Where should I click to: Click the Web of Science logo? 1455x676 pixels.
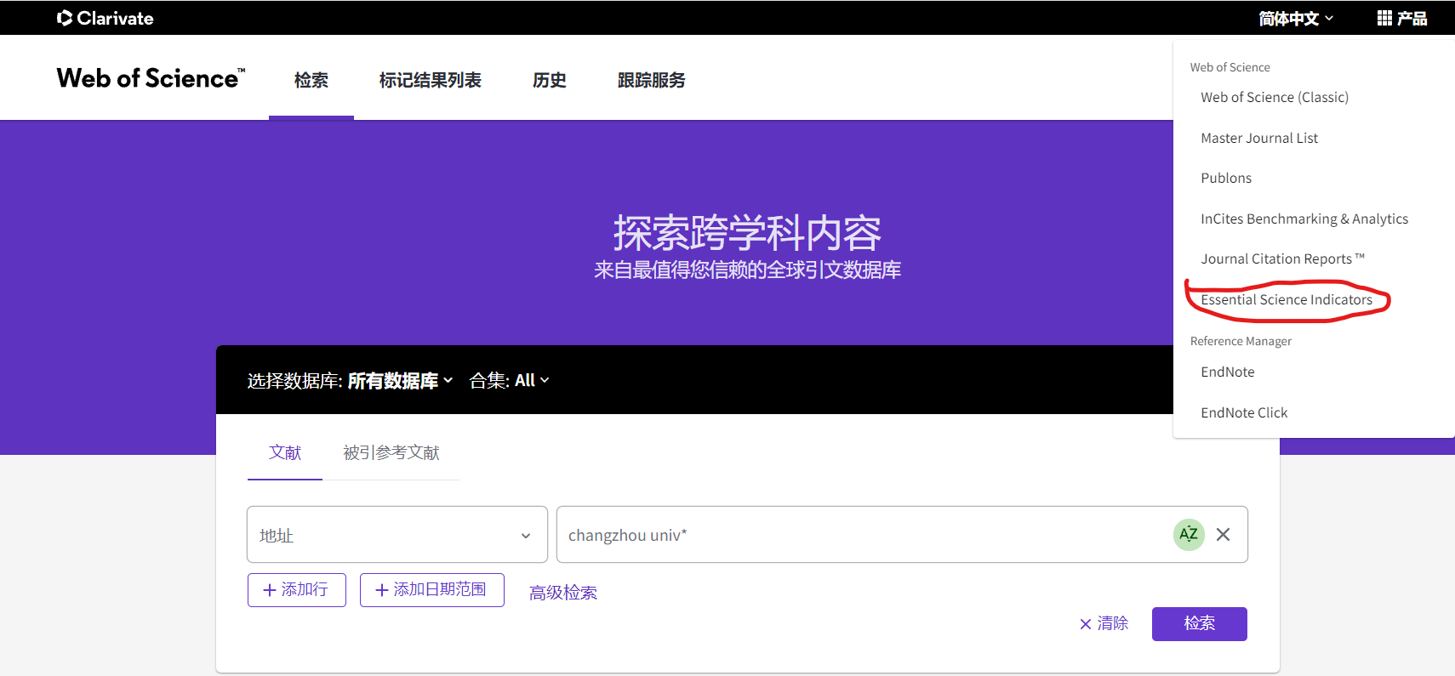pos(151,78)
